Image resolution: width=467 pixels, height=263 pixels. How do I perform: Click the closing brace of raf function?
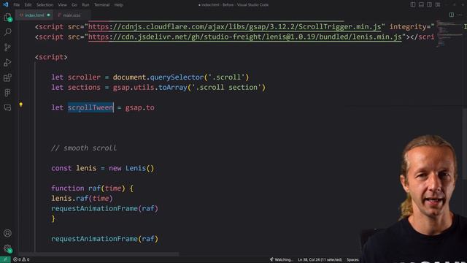click(x=53, y=218)
